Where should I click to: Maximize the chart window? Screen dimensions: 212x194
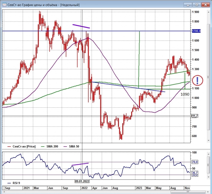click(x=197, y=5)
